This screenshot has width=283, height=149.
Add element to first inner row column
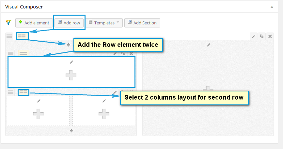pyautogui.click(x=71, y=75)
